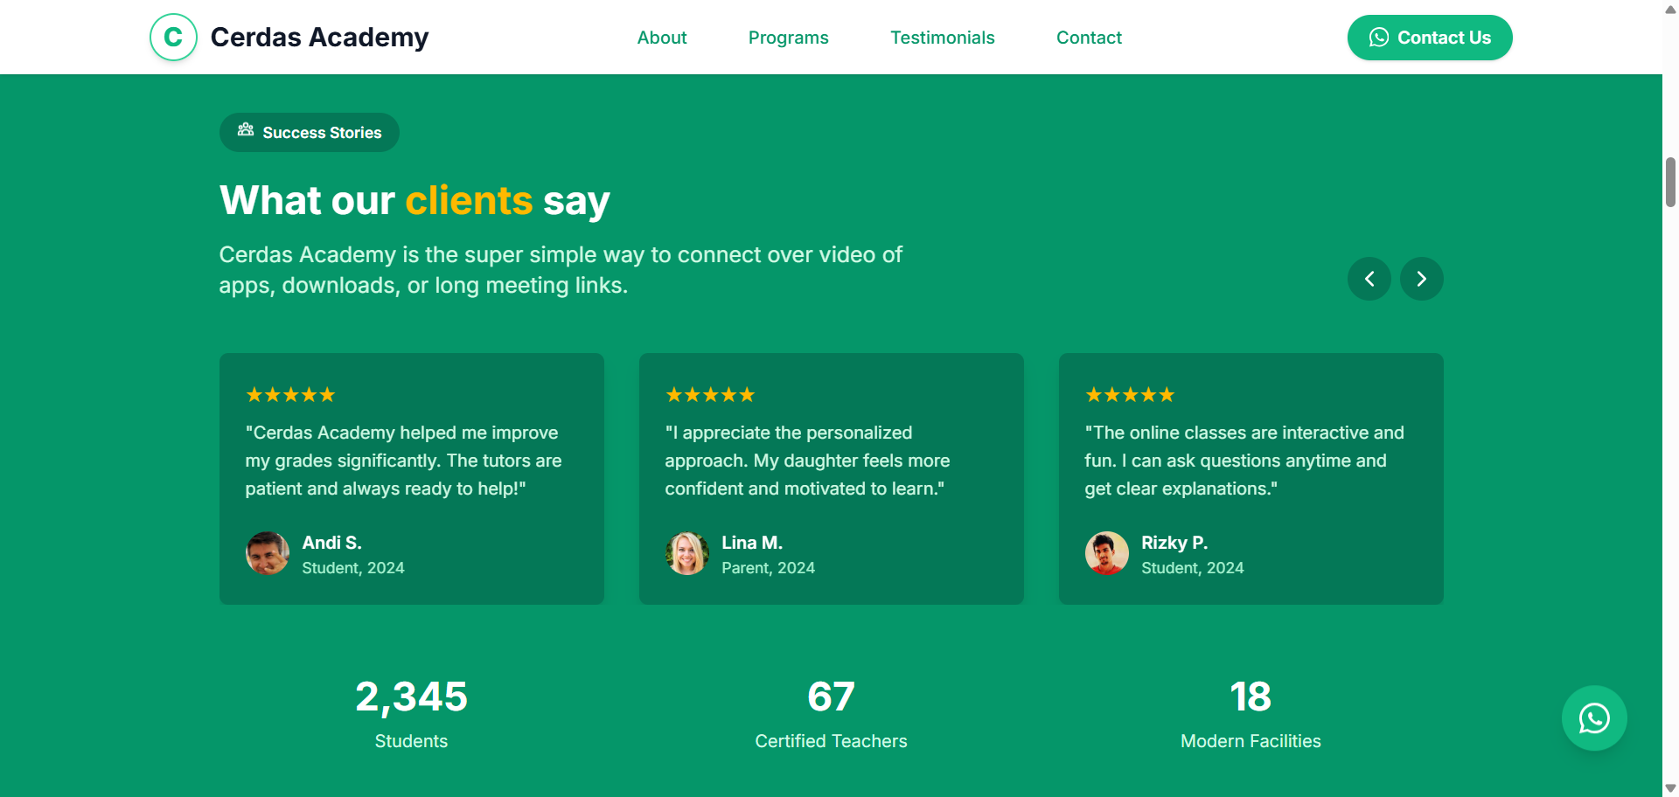The height and width of the screenshot is (797, 1679).
Task: Show previous testimonials with left chevron
Action: point(1369,279)
